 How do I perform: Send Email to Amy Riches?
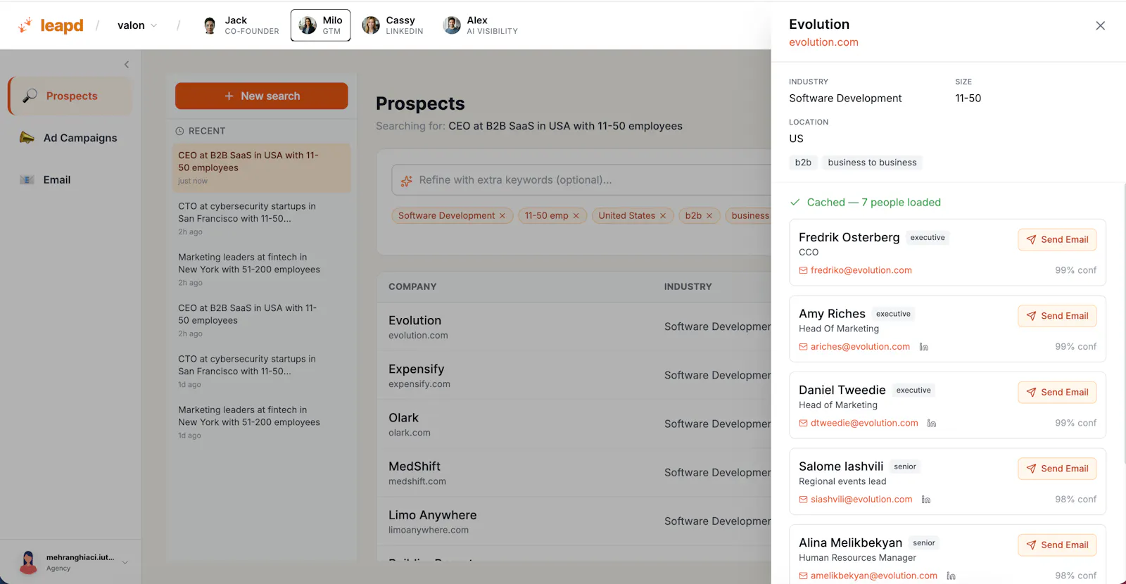(x=1057, y=316)
